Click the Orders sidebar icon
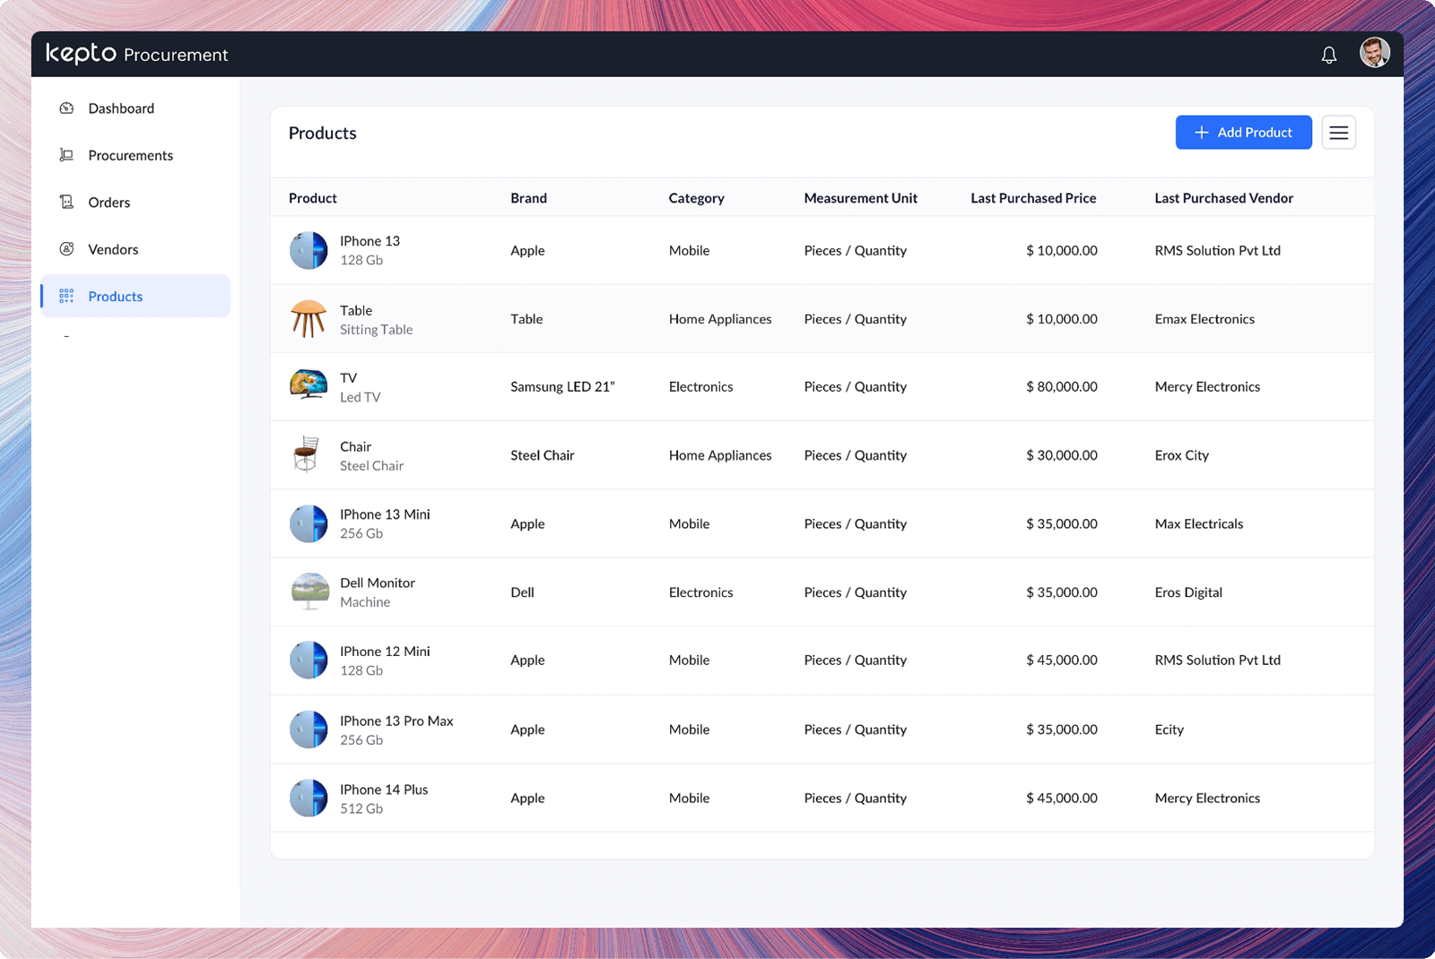This screenshot has height=959, width=1435. [x=66, y=202]
